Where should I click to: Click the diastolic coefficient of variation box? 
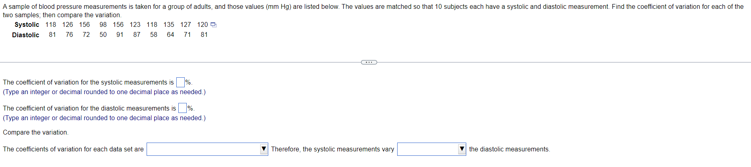pos(182,108)
